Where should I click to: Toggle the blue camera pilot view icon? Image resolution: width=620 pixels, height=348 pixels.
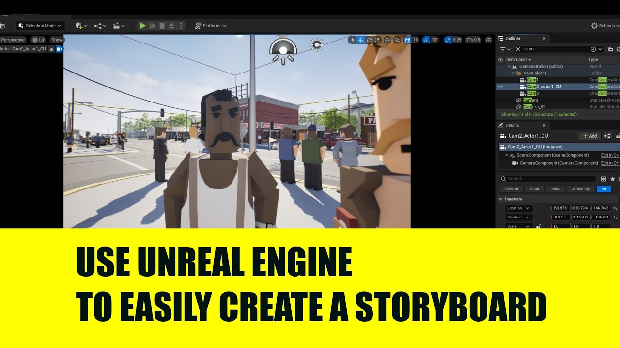60,49
